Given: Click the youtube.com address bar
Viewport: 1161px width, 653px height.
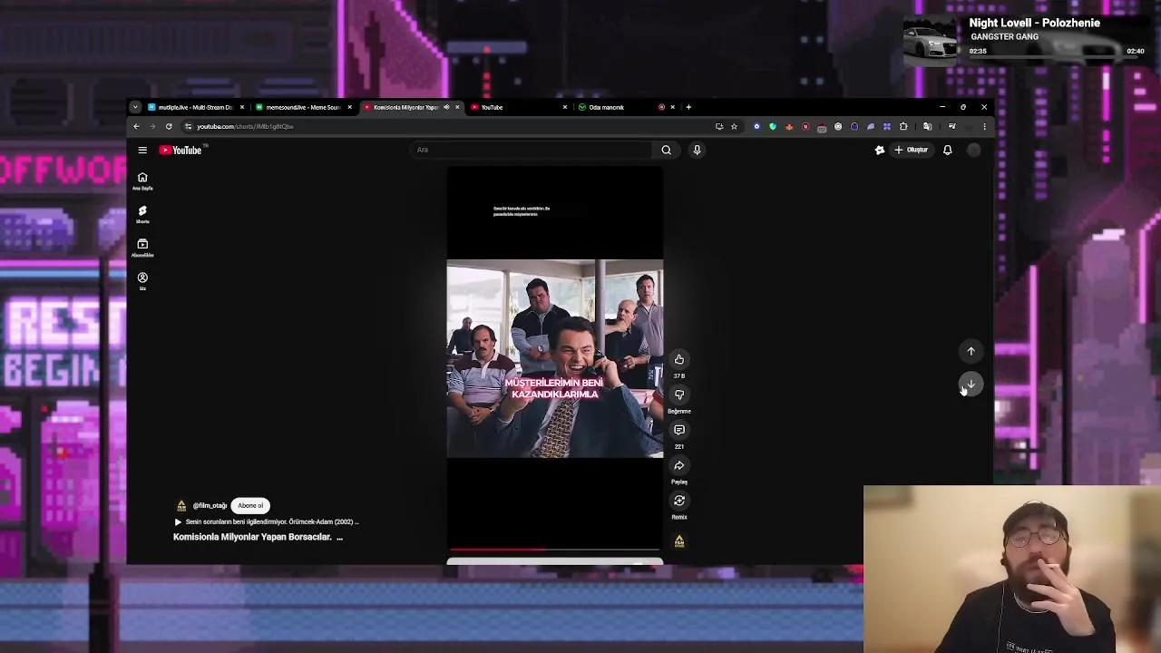Looking at the screenshot, I should click(444, 126).
